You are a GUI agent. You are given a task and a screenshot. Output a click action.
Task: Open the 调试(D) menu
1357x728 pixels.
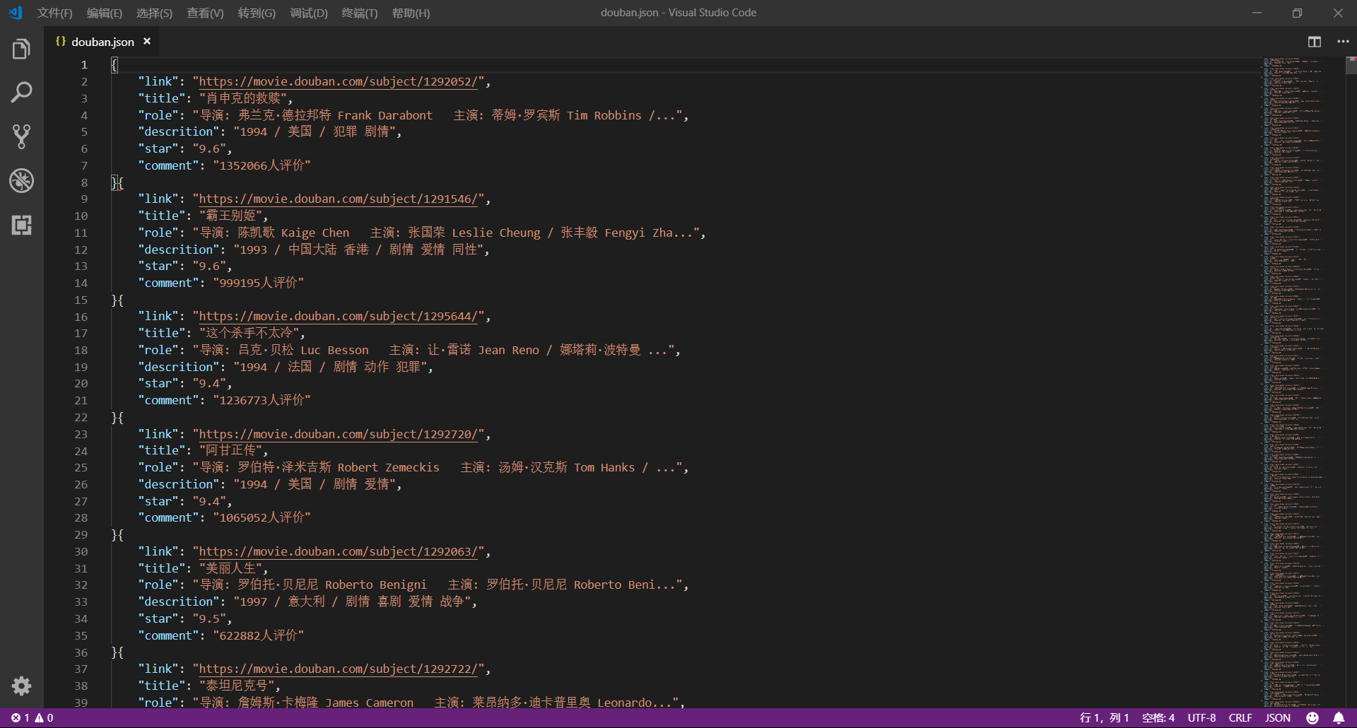(309, 13)
